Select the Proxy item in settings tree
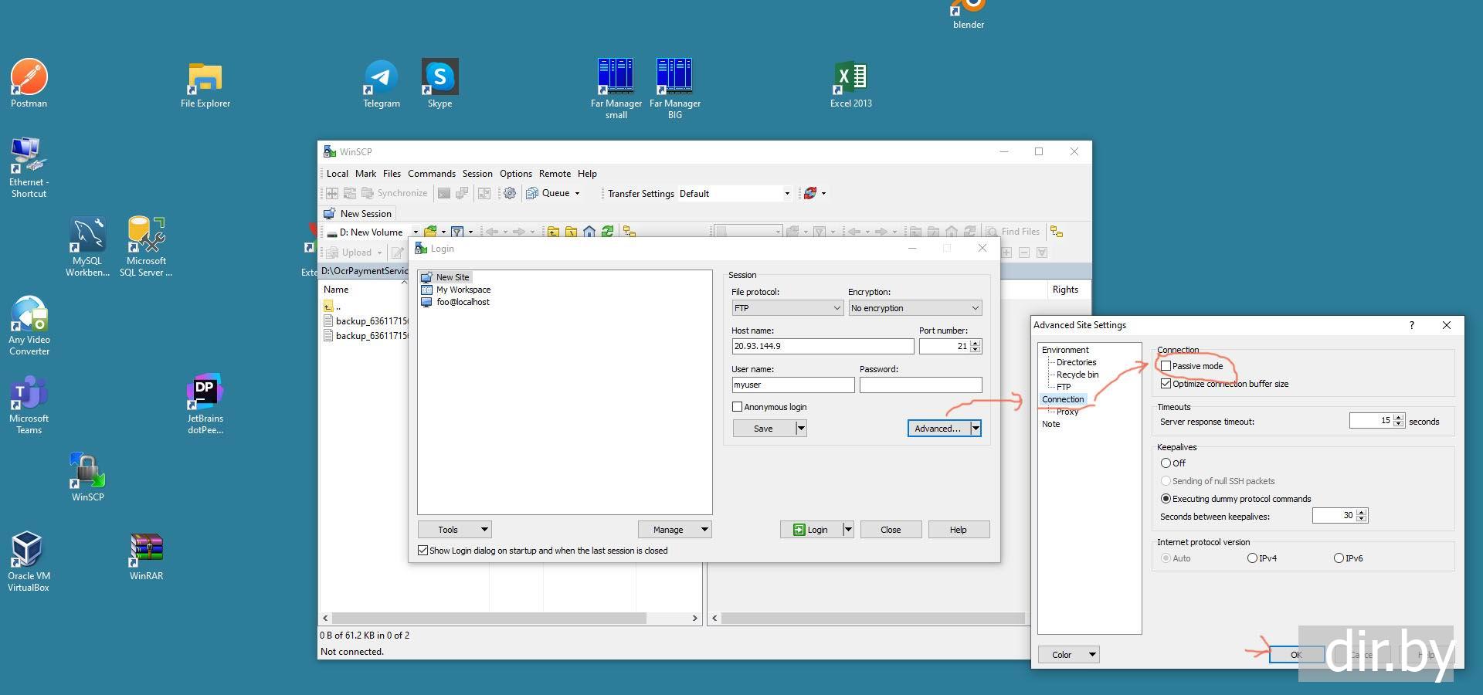The image size is (1483, 695). [x=1067, y=412]
